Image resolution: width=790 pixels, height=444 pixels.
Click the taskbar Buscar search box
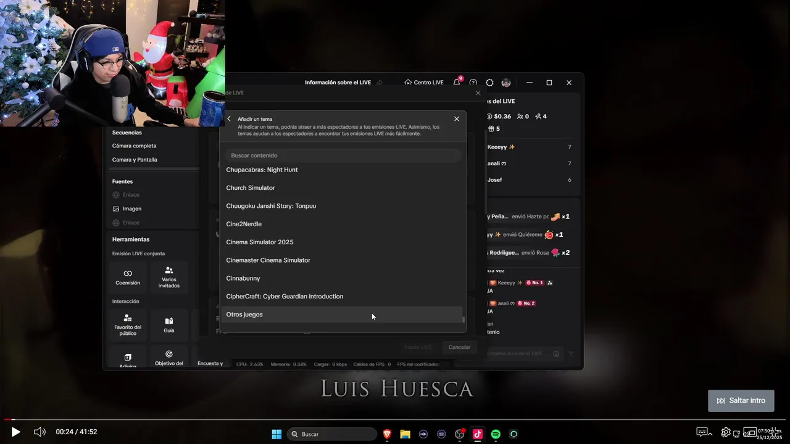pyautogui.click(x=332, y=434)
